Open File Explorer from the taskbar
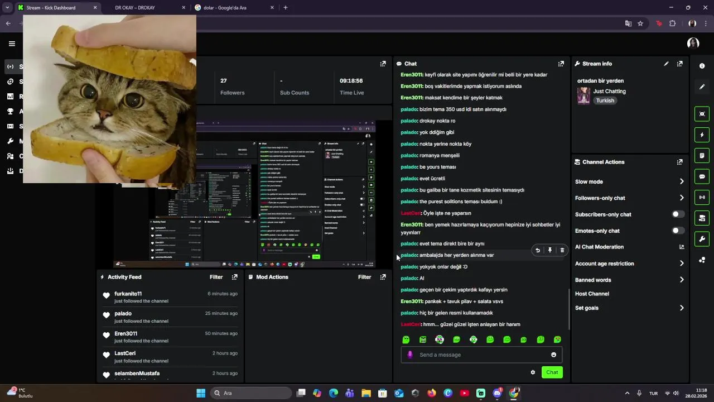Image resolution: width=714 pixels, height=402 pixels. (x=366, y=393)
